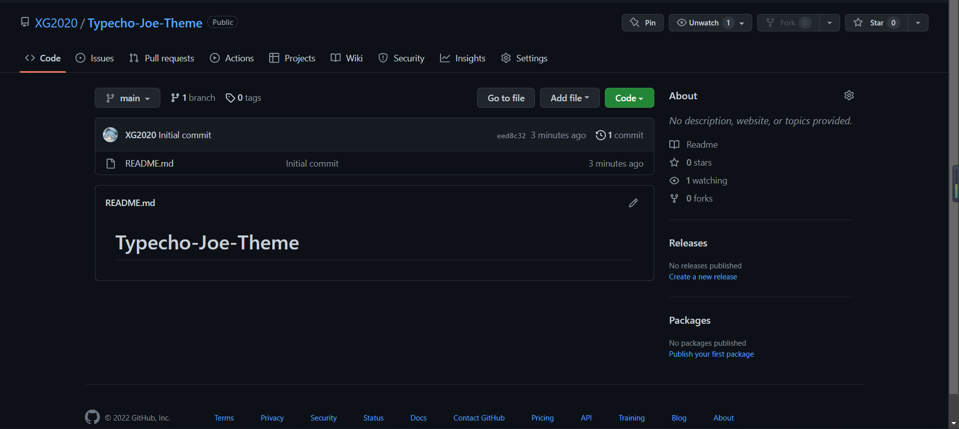Open the Security tab
Image resolution: width=959 pixels, height=429 pixels.
pos(402,58)
